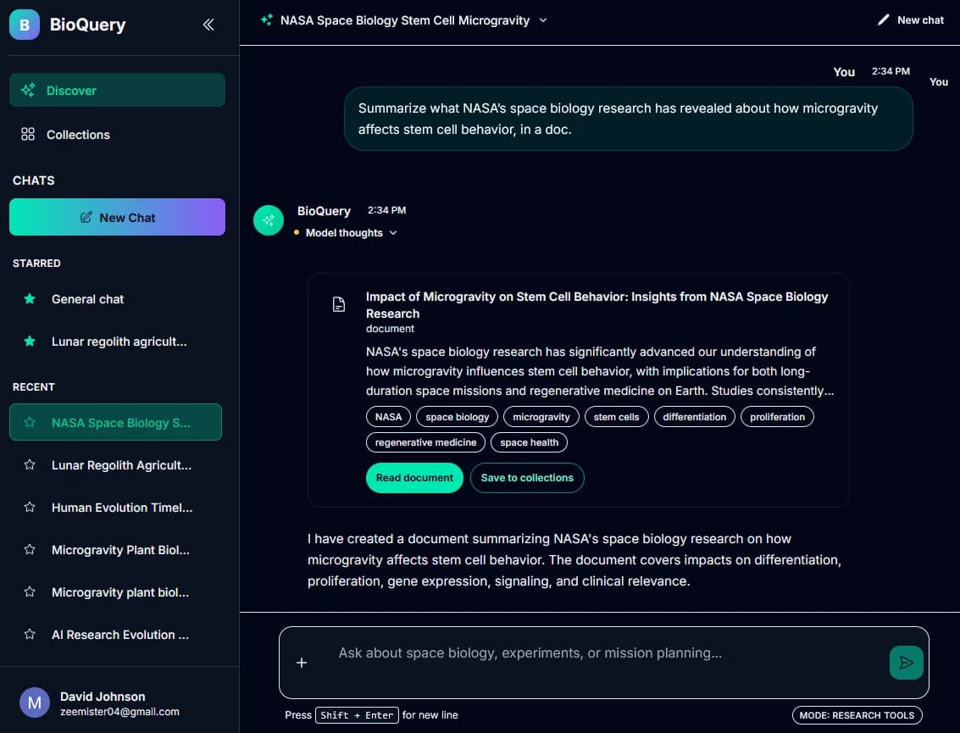Unstar the General chat conversation
The image size is (960, 733).
[x=30, y=299]
